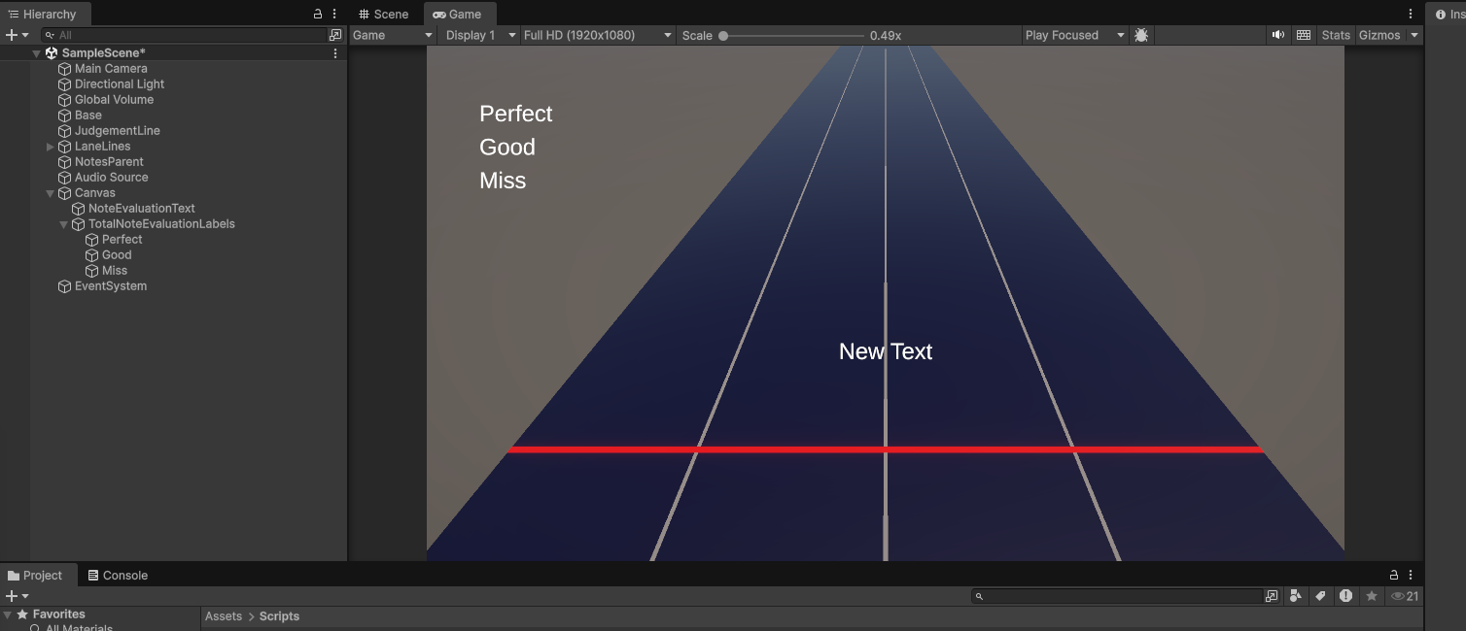Collapse the TotalNoteEvaluationLabels tree node
Viewport: 1466px width, 631px height.
point(64,224)
